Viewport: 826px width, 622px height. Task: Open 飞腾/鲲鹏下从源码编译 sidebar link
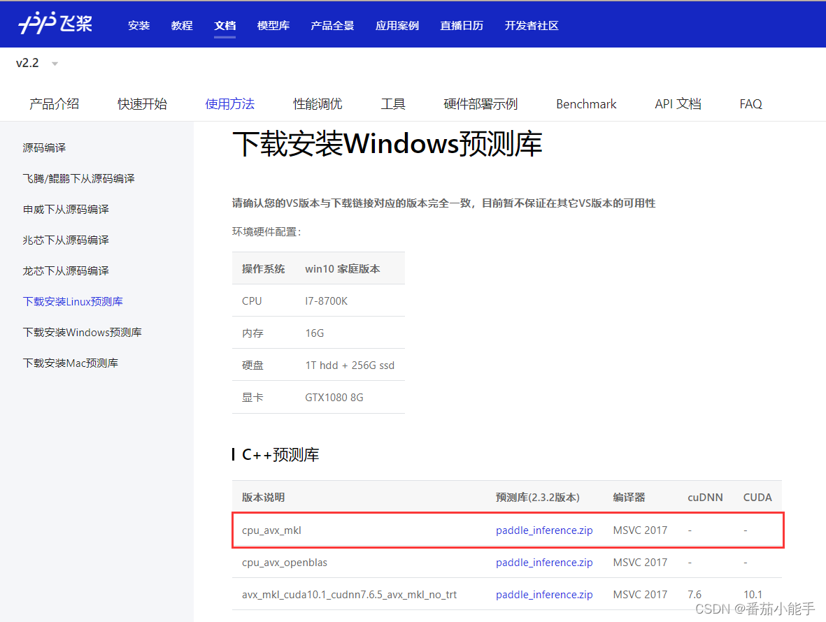(x=78, y=178)
